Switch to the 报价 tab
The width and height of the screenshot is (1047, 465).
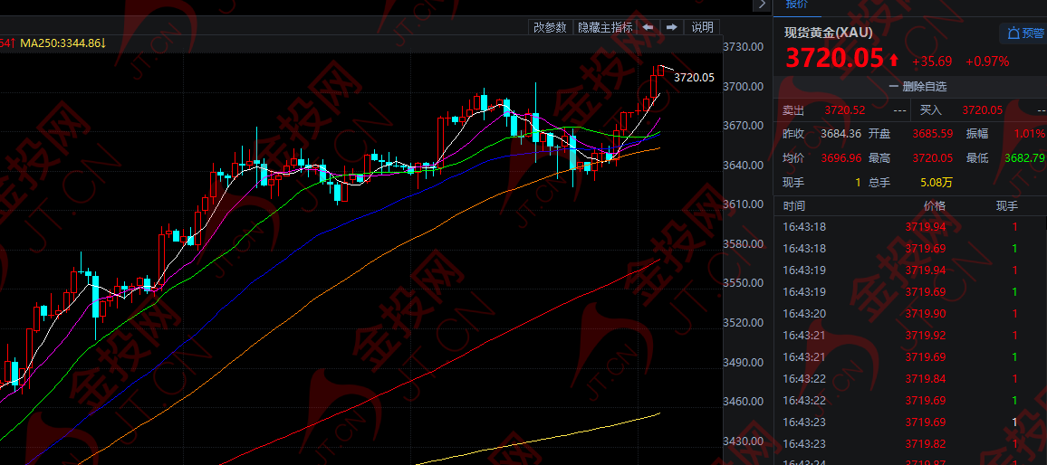point(797,5)
